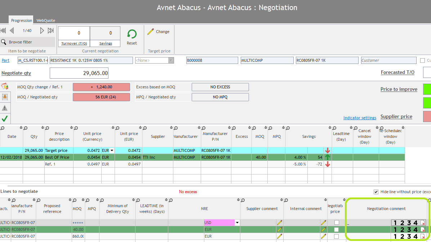
Task: Open the warning triangle sidebar panel
Action: pyautogui.click(x=5, y=108)
